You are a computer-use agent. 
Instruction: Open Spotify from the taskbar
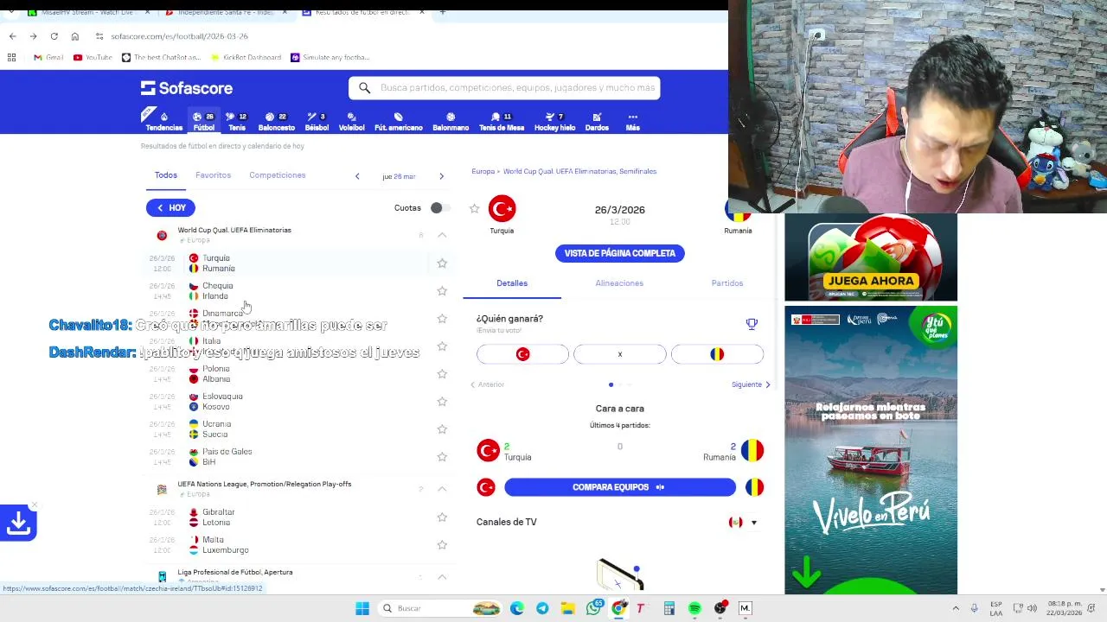point(694,608)
